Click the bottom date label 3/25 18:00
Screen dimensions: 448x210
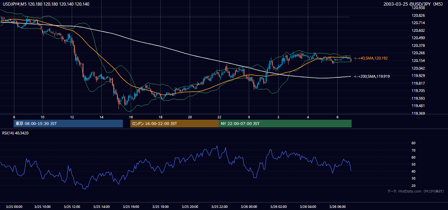pos(161,206)
